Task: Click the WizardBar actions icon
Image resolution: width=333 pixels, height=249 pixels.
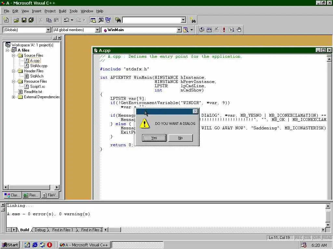Action: click(186, 30)
